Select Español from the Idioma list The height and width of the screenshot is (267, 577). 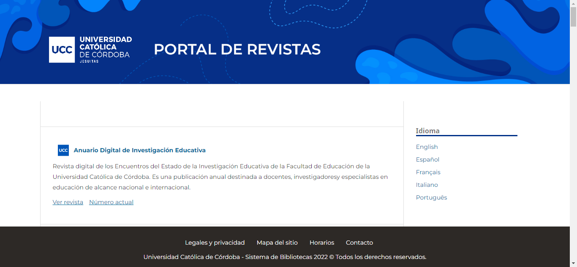(427, 159)
